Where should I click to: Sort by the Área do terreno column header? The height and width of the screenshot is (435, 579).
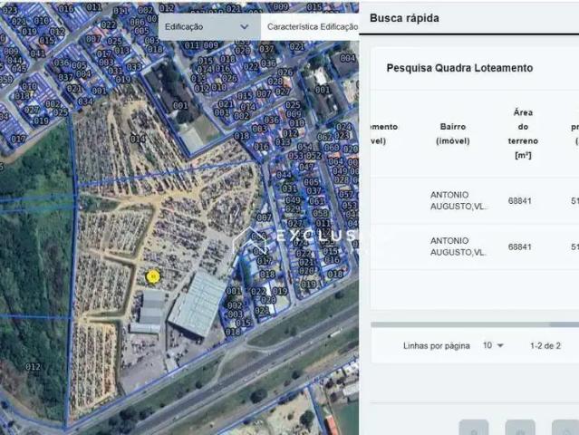[522, 134]
